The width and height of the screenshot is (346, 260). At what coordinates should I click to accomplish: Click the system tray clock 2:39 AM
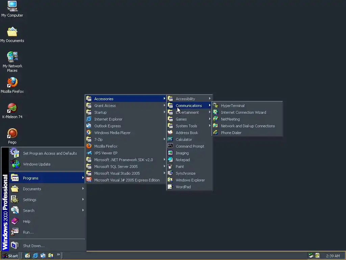[x=333, y=256]
